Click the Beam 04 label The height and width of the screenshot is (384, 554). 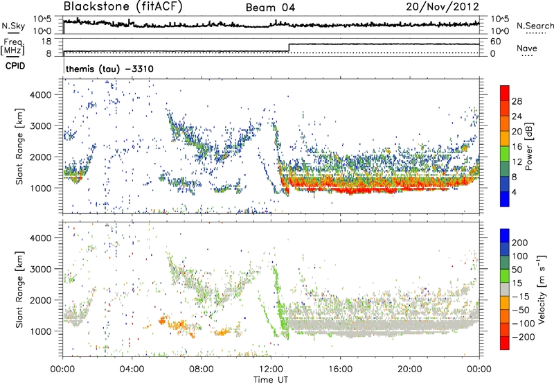270,8
